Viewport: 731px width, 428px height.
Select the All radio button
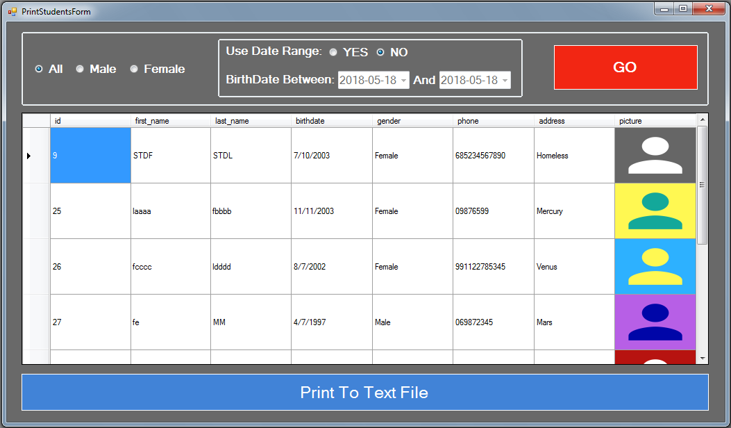click(x=39, y=69)
